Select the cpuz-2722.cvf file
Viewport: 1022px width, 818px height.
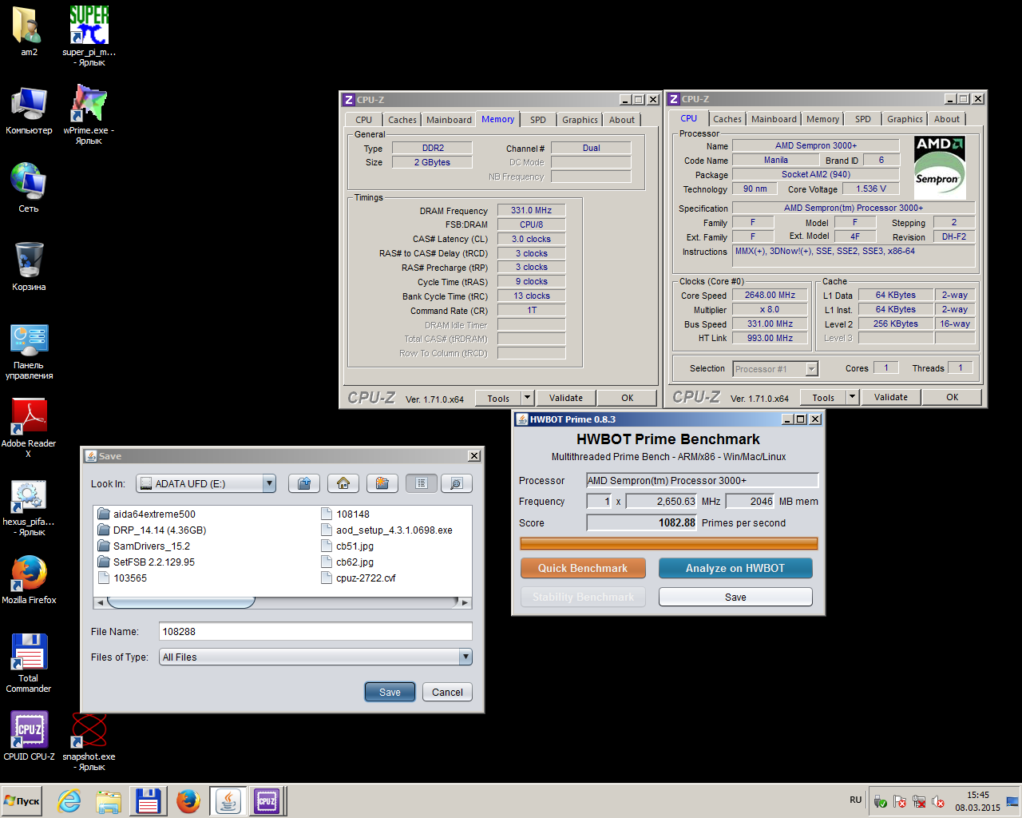[358, 578]
